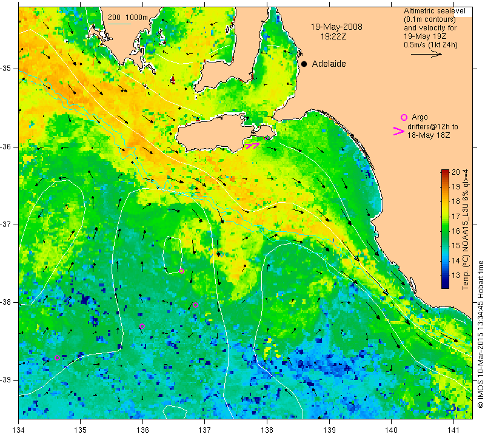The width and height of the screenshot is (485, 437).
Task: Click the colorbar tick label '16'
Action: click(456, 231)
